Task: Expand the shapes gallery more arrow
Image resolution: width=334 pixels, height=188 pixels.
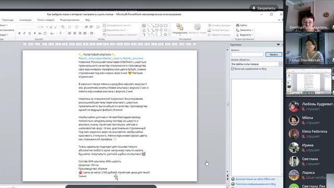Action: pos(170,34)
